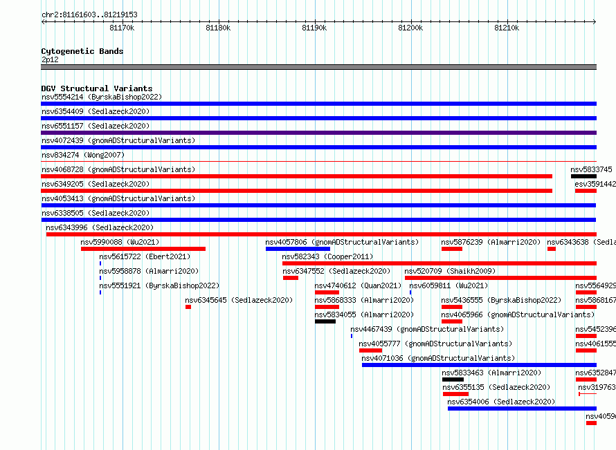Click the chr2:81161603..81219153 coordinate label
This screenshot has height=450, width=616.
(89, 15)
